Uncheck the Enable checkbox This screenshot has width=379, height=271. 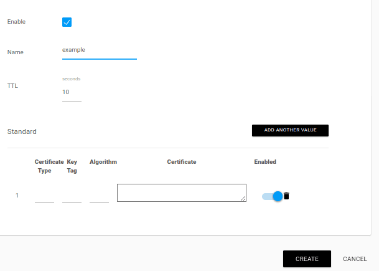click(67, 22)
